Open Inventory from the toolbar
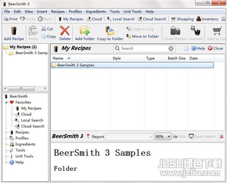Screen dimensions: 227x183 point(207,19)
